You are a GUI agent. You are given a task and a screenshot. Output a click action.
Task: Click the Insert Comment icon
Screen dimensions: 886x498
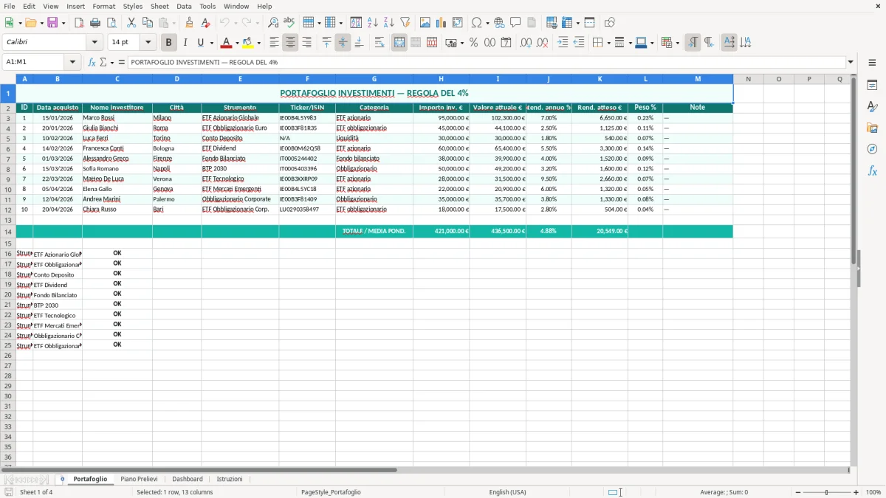[x=515, y=23]
